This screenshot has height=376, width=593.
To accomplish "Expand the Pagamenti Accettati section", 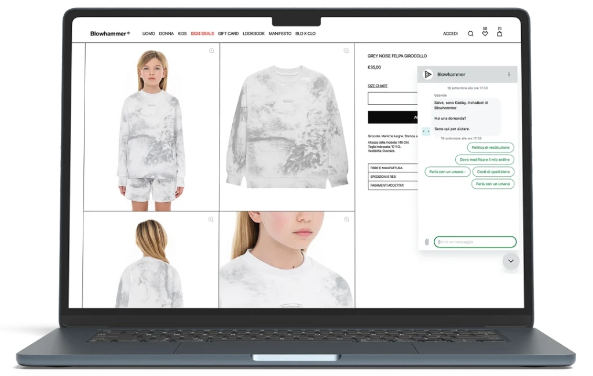I will click(393, 185).
